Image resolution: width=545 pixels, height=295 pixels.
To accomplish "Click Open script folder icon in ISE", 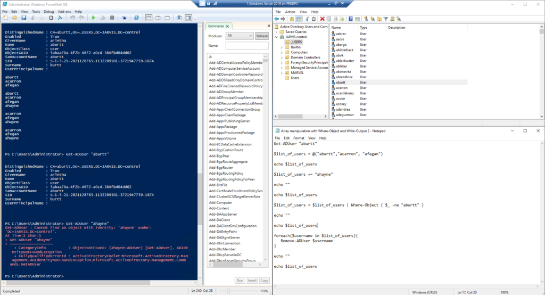I will 14,18.
